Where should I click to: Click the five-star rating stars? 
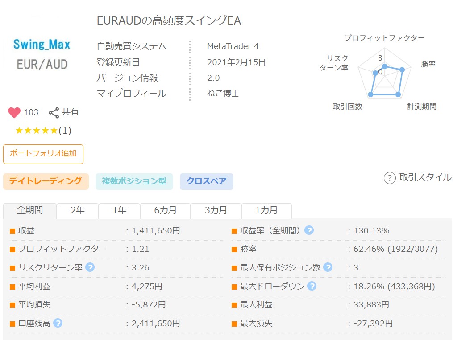37,131
